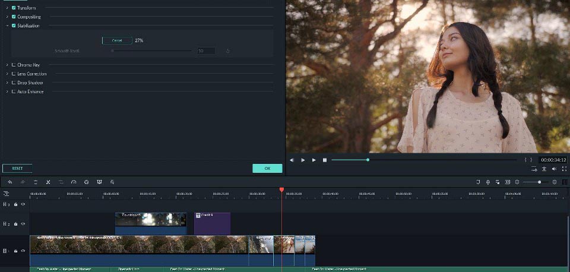Screen dimensions: 570x272
Task: Click the delete trash icon in timeline toolbar
Action: pyautogui.click(x=36, y=182)
